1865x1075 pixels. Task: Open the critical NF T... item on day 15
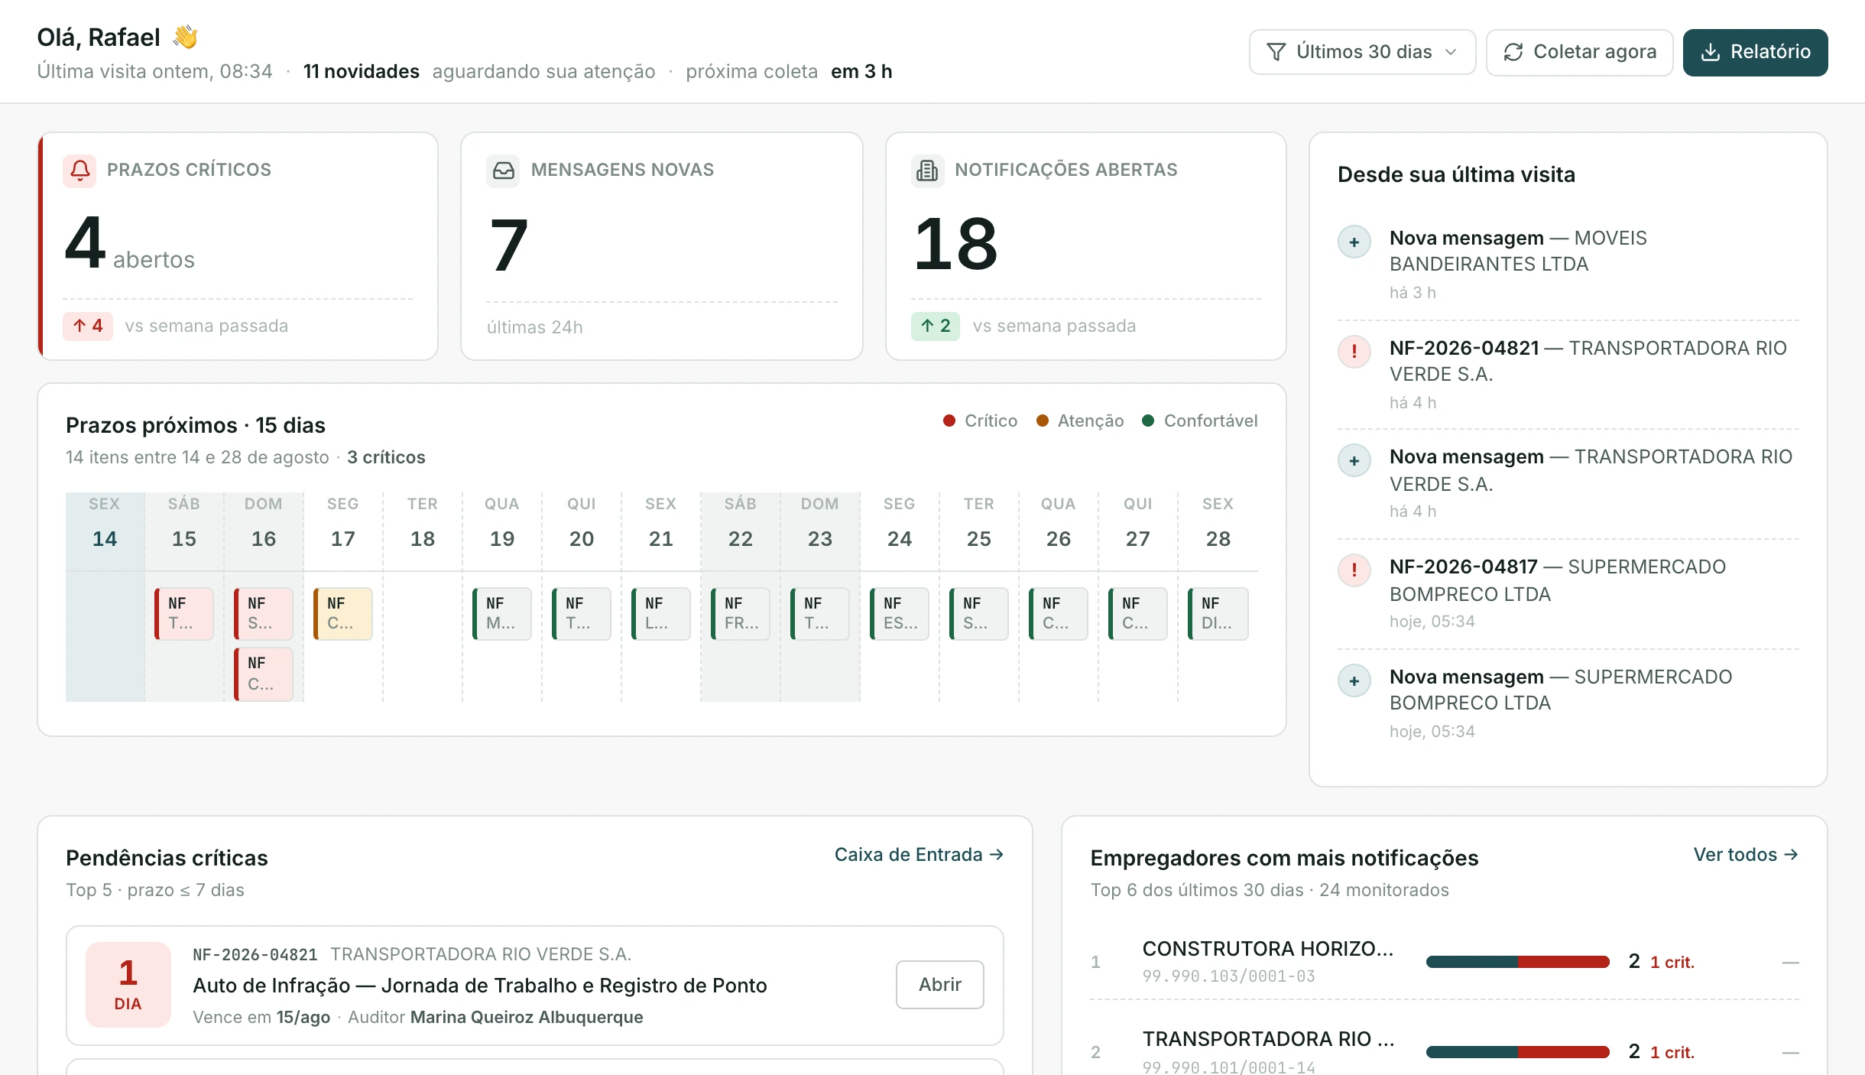pyautogui.click(x=184, y=613)
